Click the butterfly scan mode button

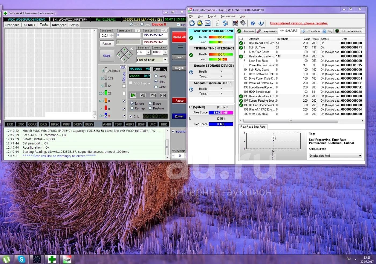(x=163, y=95)
